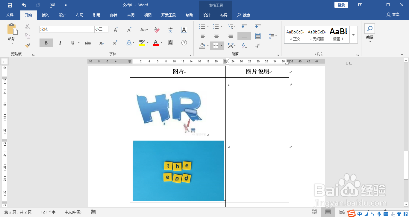Viewport: 409px width, 217px height.
Task: Apply distributed alignment
Action: click(x=258, y=36)
